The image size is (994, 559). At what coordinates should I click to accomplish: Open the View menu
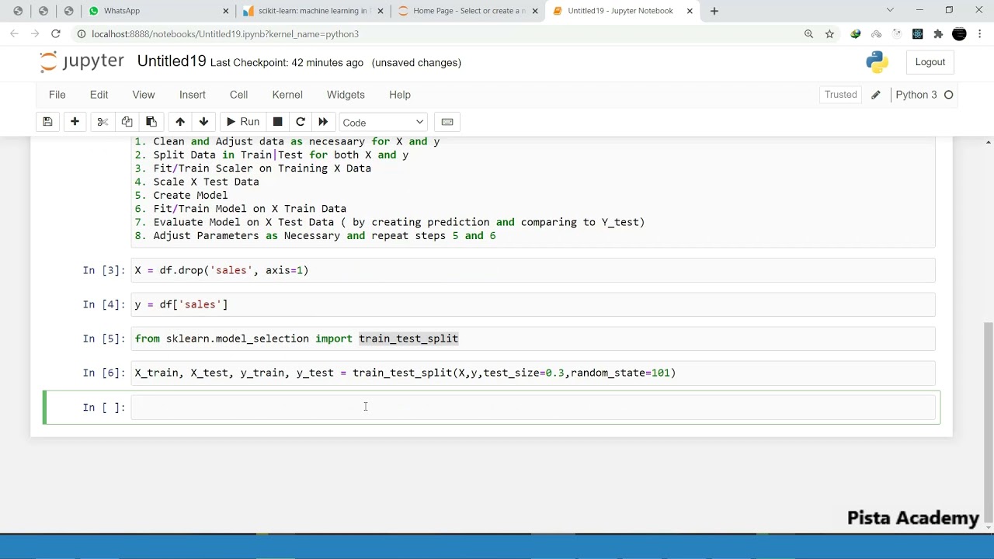click(x=144, y=95)
